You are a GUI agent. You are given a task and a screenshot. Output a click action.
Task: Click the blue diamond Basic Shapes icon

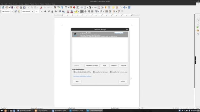[x=124, y=7]
